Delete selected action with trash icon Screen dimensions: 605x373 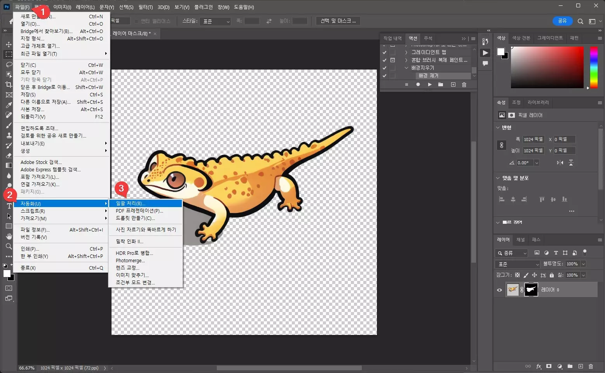(x=464, y=84)
